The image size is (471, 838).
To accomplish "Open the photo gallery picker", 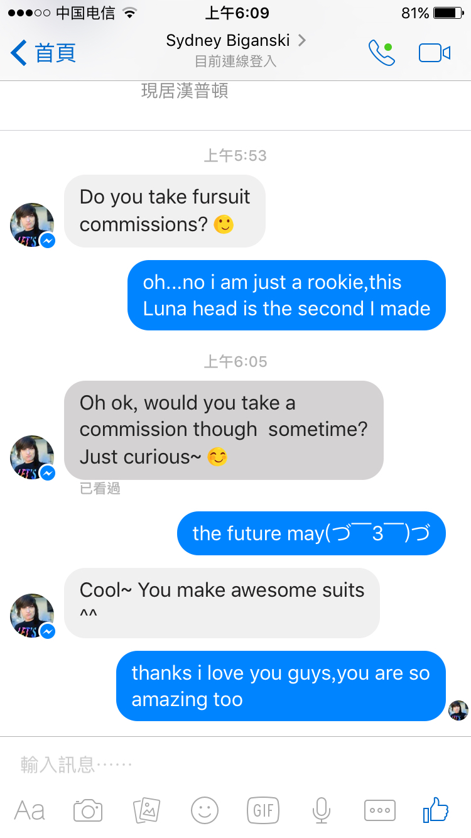I will pyautogui.click(x=147, y=810).
